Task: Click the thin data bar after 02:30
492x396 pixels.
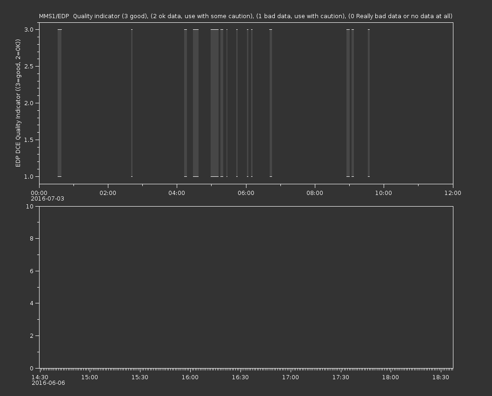Action: (132, 103)
